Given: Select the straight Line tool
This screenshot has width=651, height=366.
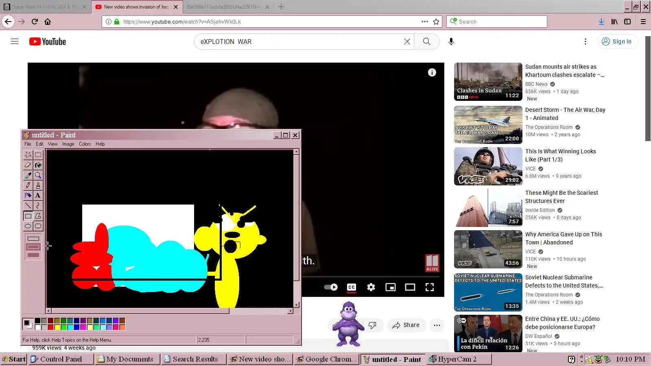Looking at the screenshot, I should [28, 206].
